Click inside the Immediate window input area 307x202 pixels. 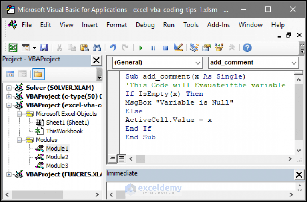point(201,187)
